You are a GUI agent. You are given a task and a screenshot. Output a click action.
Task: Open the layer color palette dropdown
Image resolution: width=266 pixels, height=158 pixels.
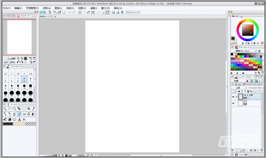(234, 91)
